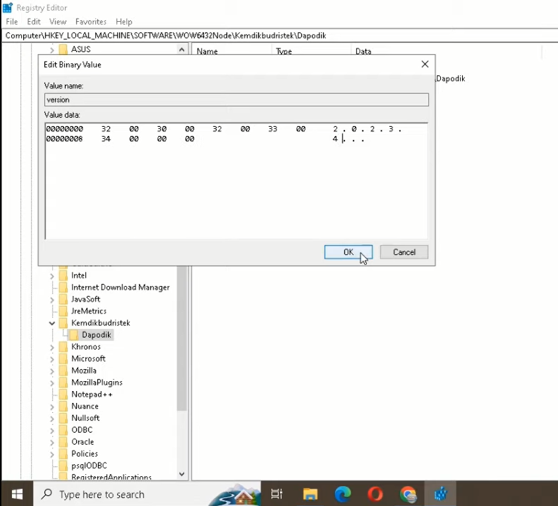Open Task View from the taskbar
Viewport: 558px width, 506px height.
[276, 494]
